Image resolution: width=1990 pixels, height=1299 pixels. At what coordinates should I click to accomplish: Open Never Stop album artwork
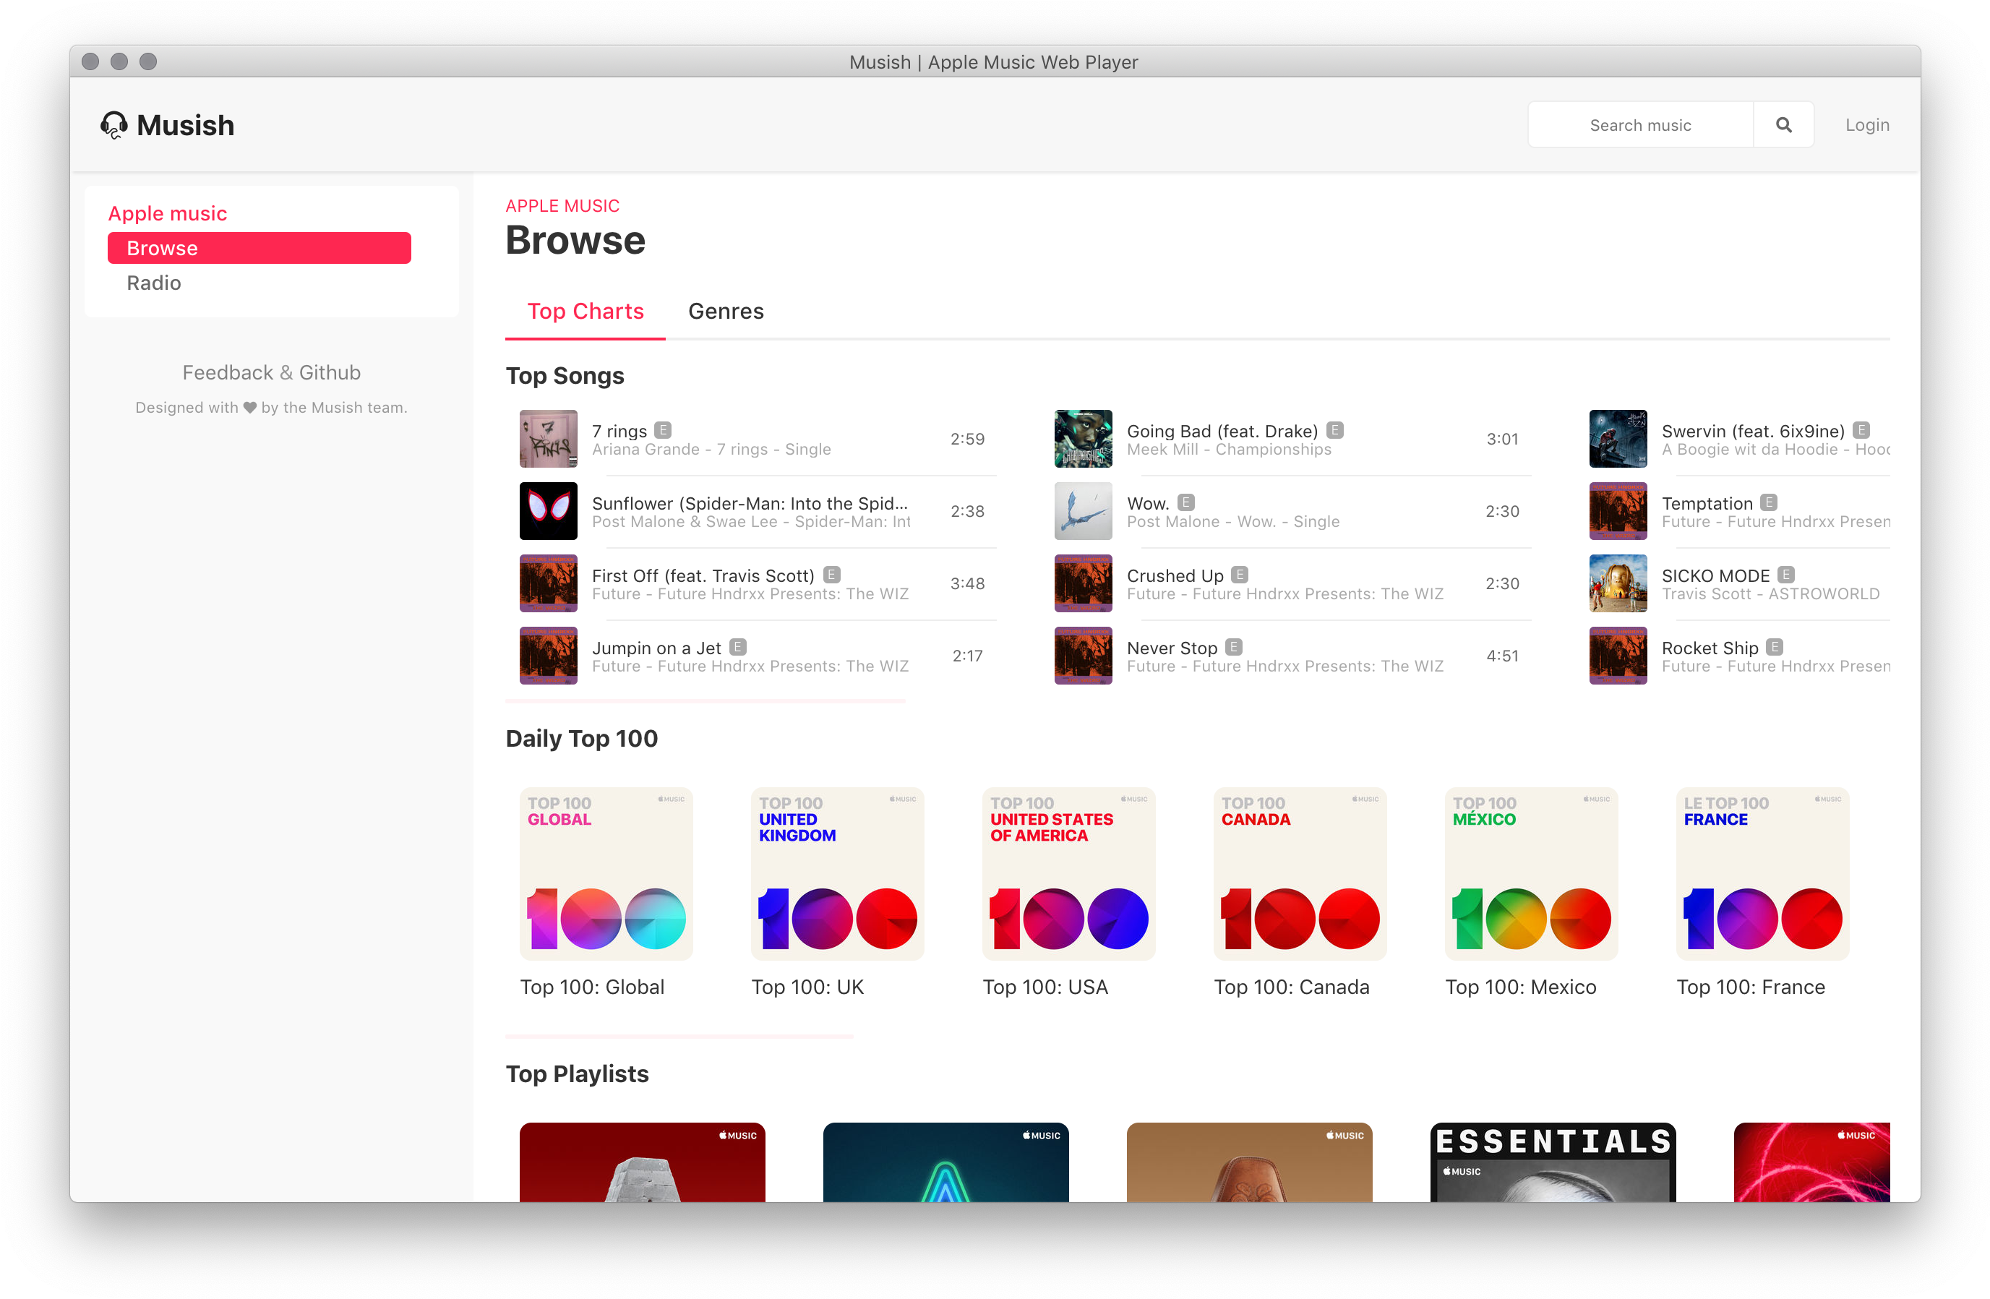click(x=1084, y=656)
